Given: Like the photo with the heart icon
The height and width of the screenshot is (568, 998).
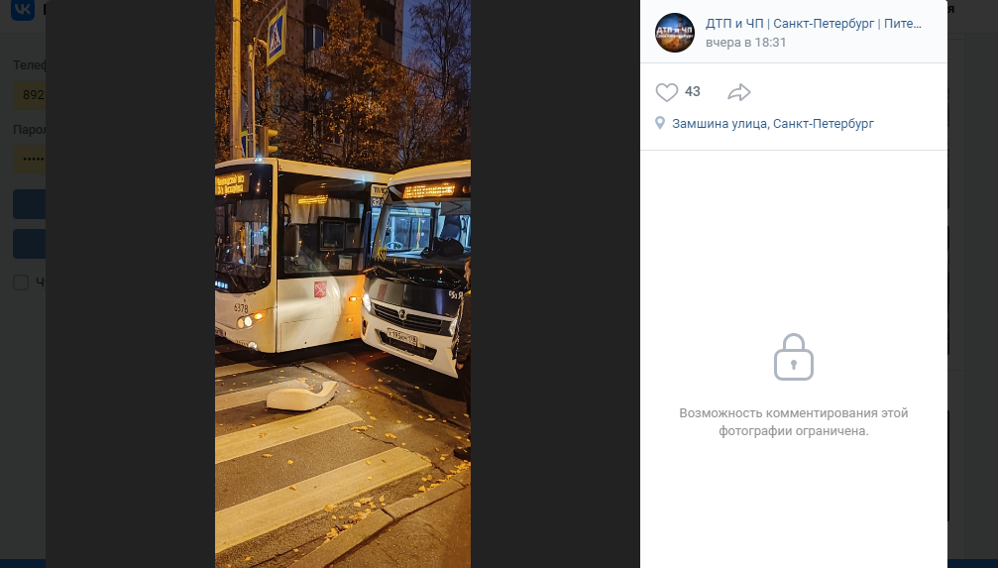Looking at the screenshot, I should click(666, 92).
